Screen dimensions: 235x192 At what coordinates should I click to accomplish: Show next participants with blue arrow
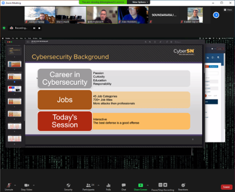pyautogui.click(x=216, y=15)
